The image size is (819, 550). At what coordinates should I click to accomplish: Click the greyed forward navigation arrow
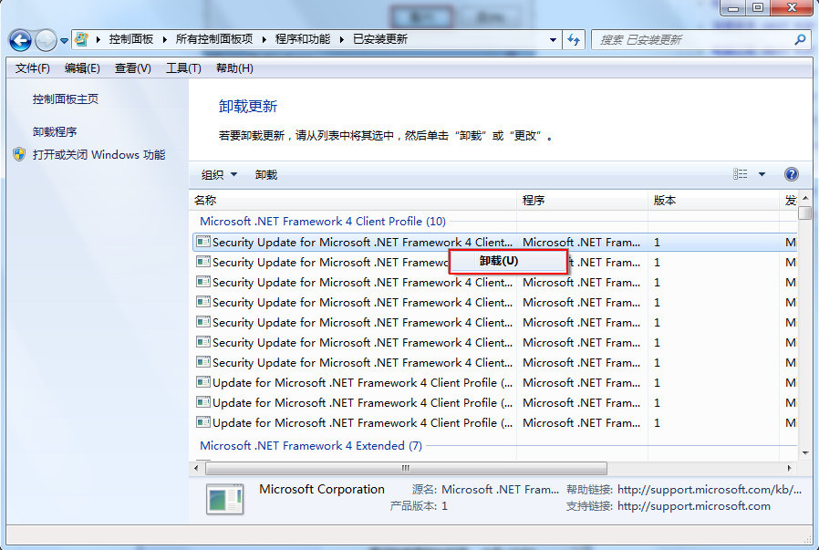[46, 40]
